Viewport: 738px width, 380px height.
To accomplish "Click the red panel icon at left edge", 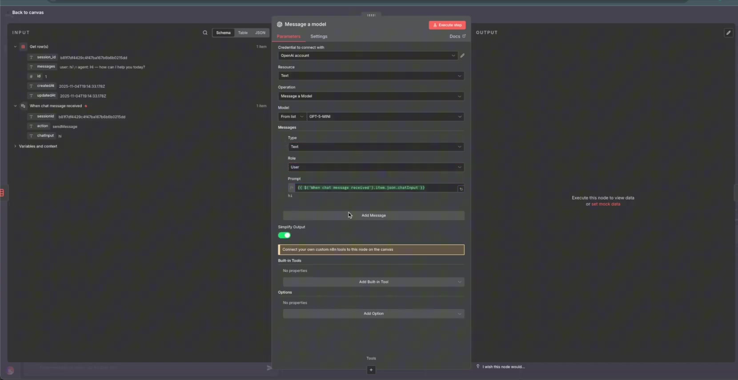I will (x=2, y=193).
